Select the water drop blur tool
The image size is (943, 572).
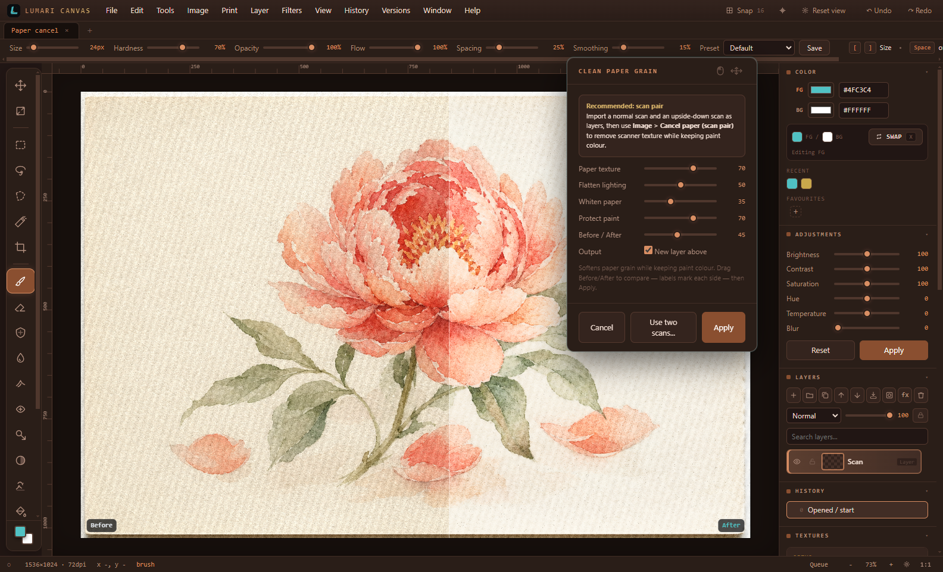point(20,358)
